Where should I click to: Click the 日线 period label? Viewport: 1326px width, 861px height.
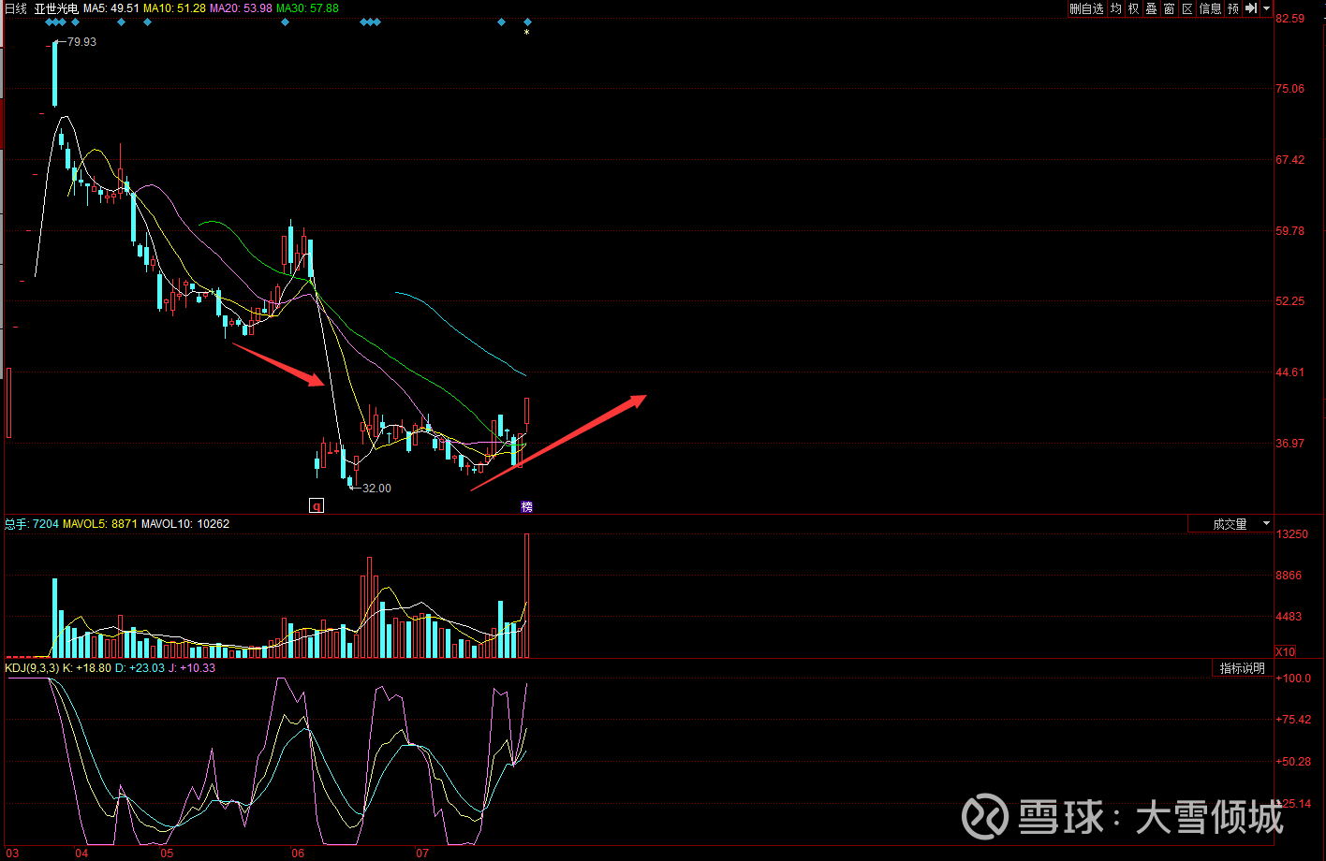[16, 8]
